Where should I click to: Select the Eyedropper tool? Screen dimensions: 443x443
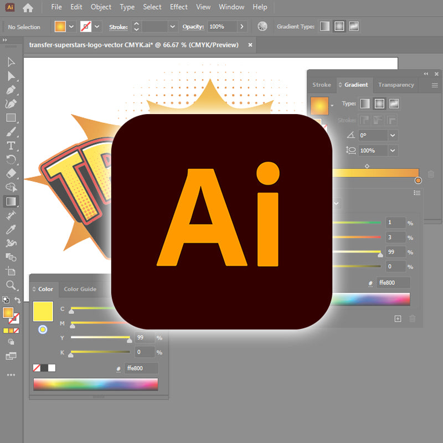coord(11,229)
